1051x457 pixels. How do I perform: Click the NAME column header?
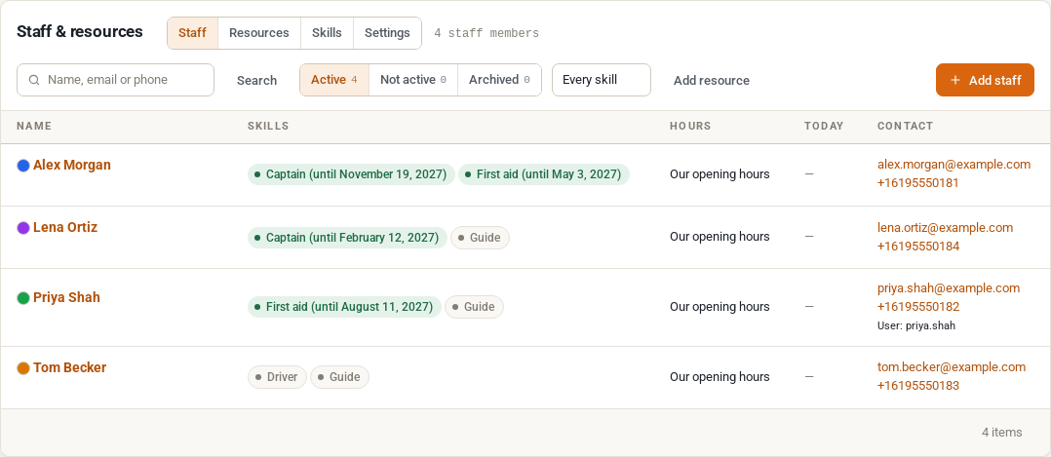[x=34, y=126]
